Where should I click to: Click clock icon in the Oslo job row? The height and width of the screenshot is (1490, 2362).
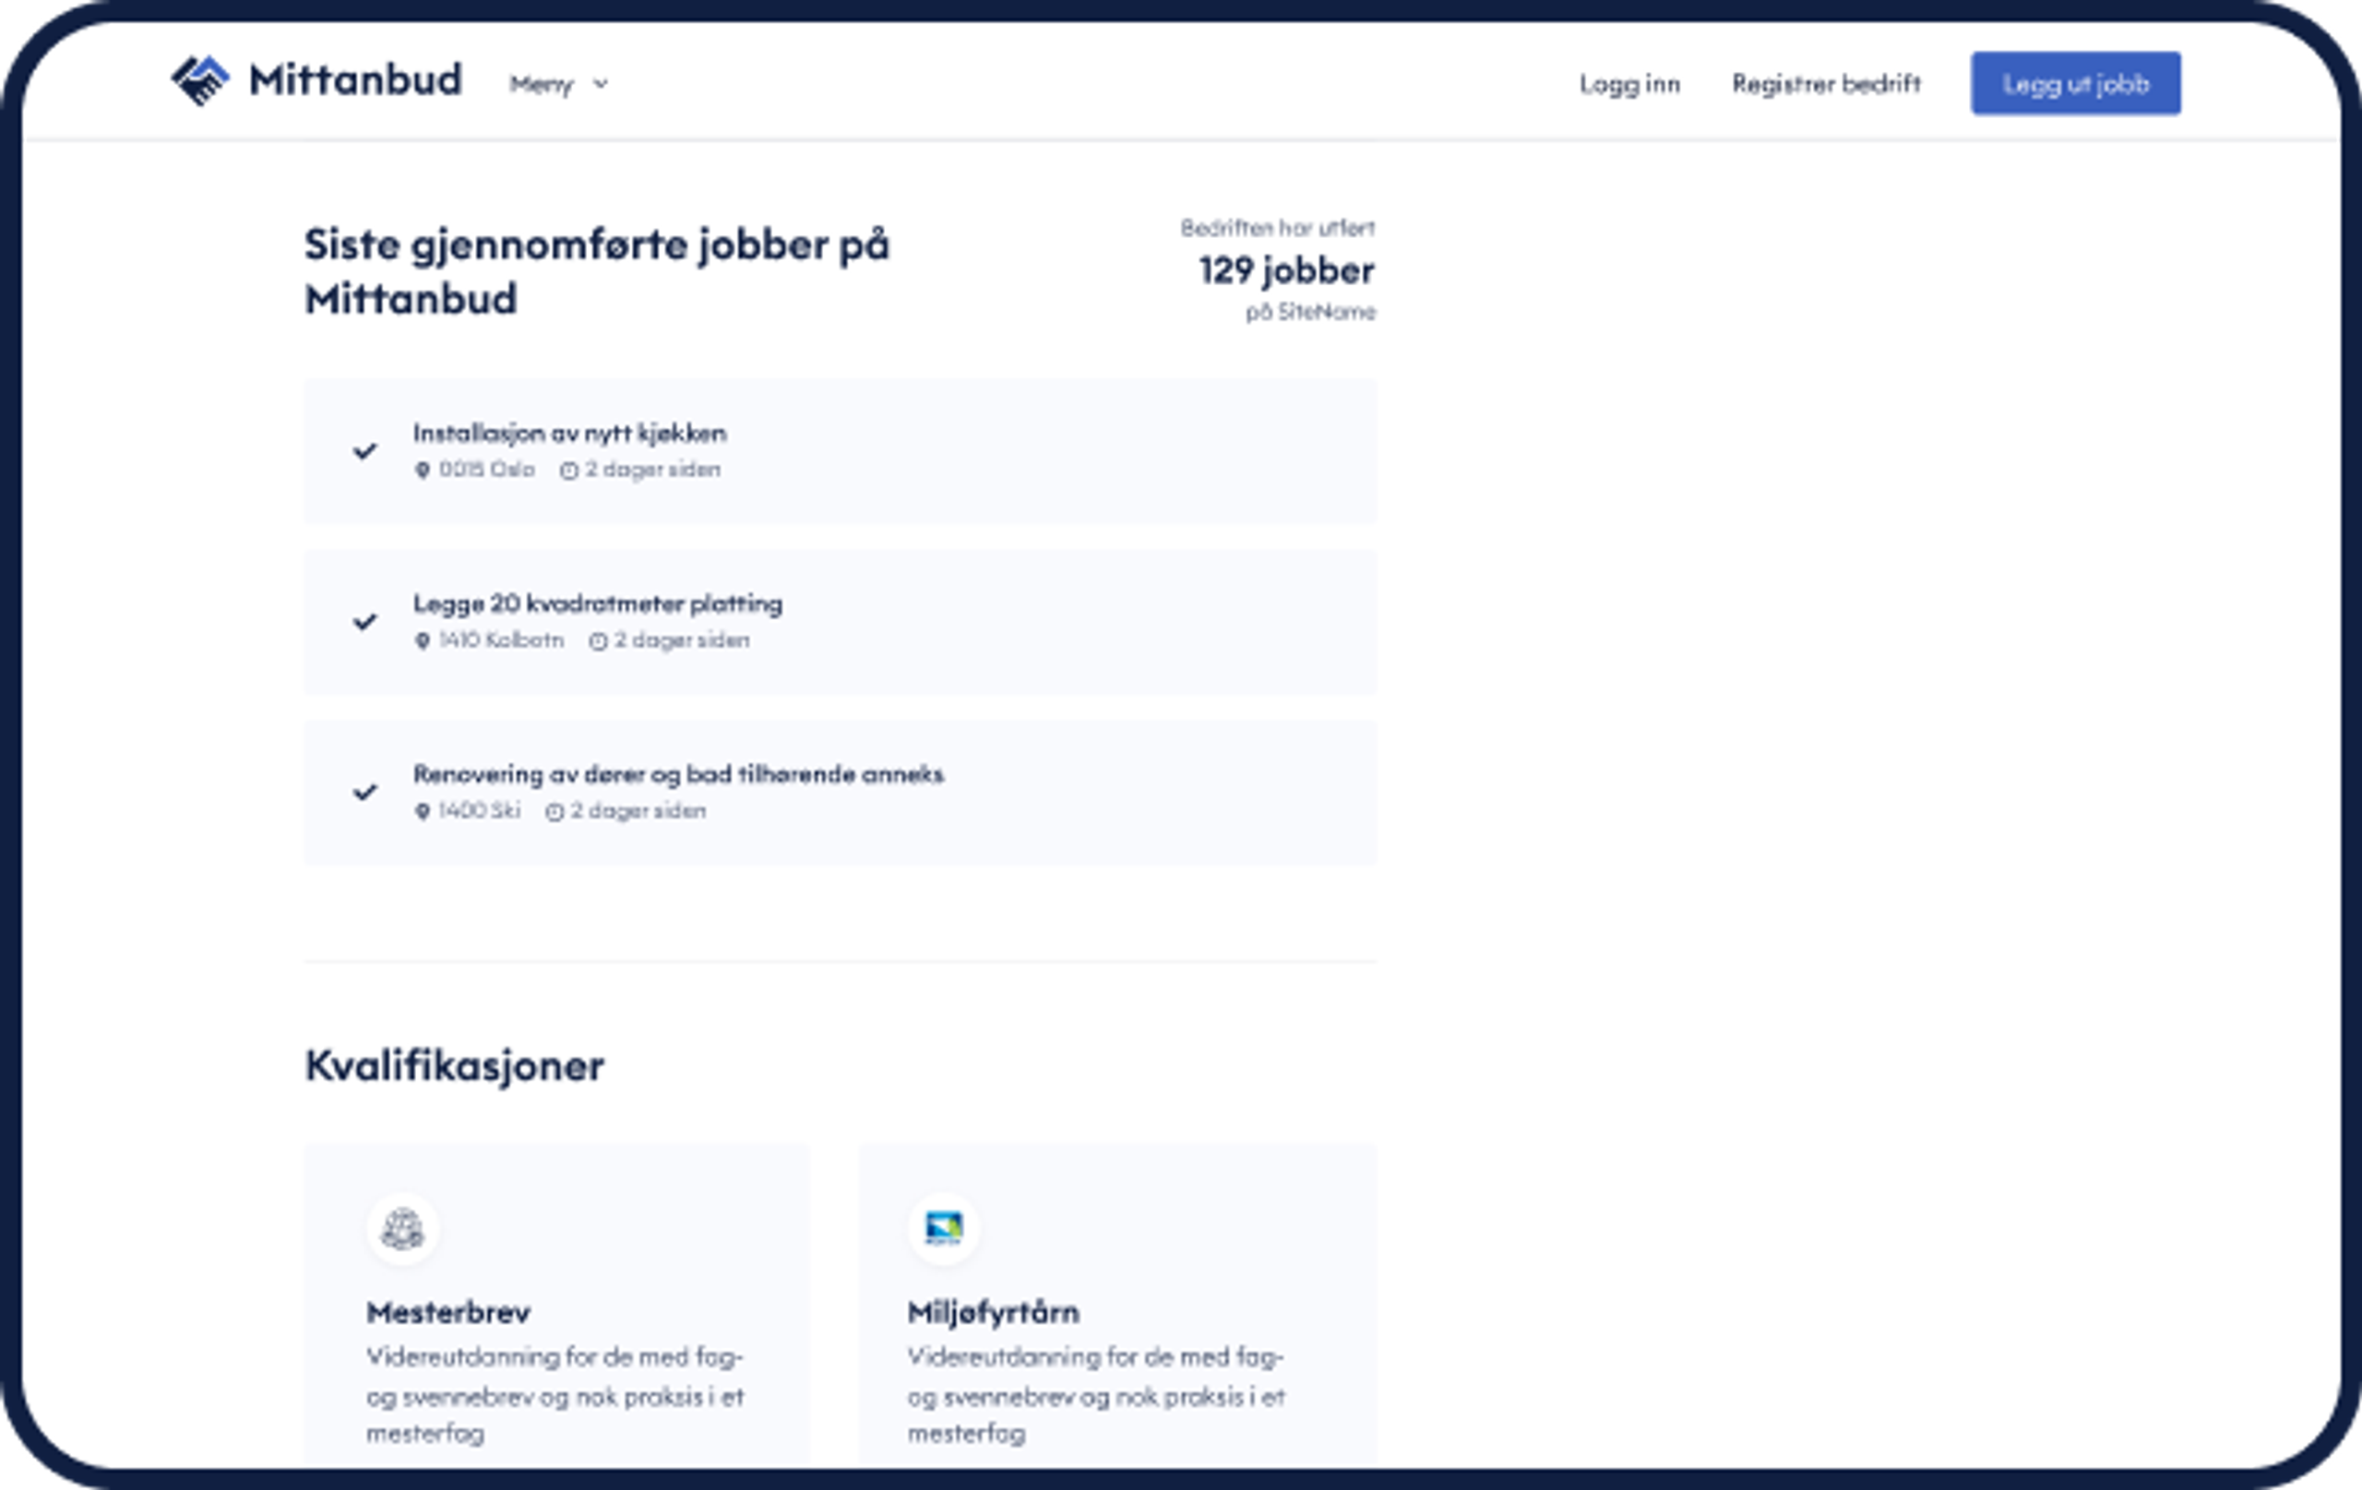569,471
